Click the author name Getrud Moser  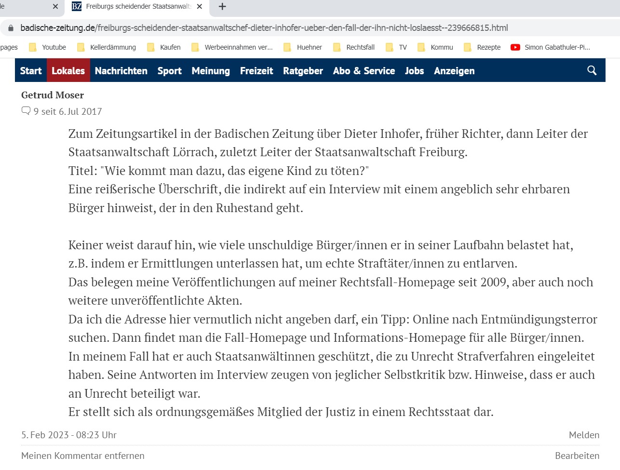53,95
